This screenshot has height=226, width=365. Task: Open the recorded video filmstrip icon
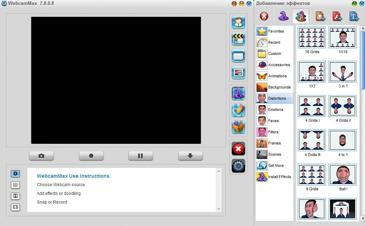15,207
